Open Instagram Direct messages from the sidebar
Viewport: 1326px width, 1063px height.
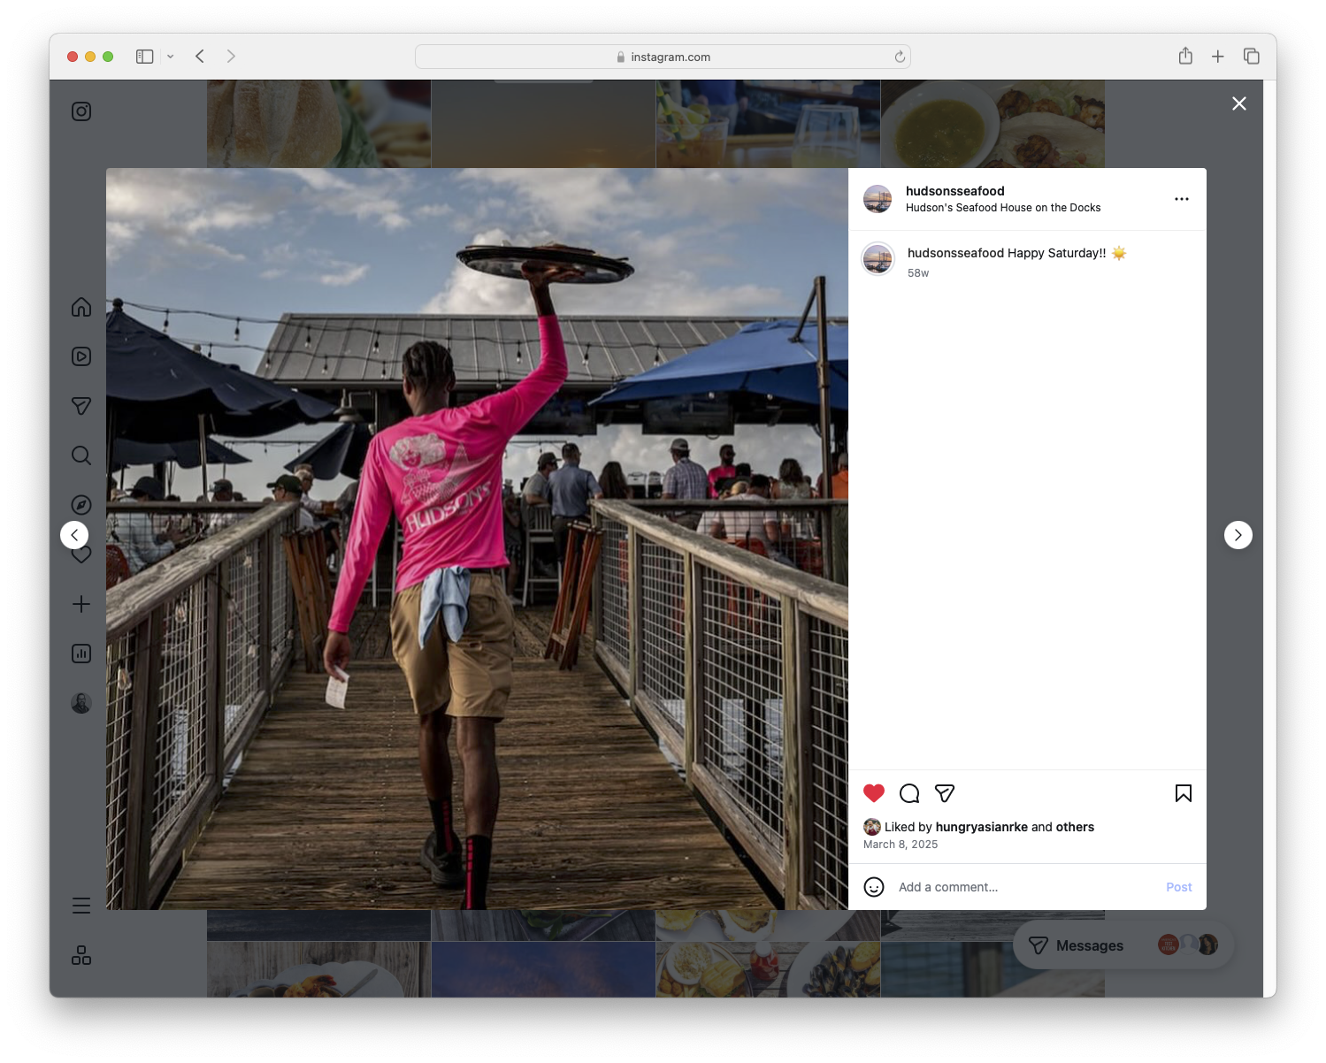pyautogui.click(x=80, y=406)
